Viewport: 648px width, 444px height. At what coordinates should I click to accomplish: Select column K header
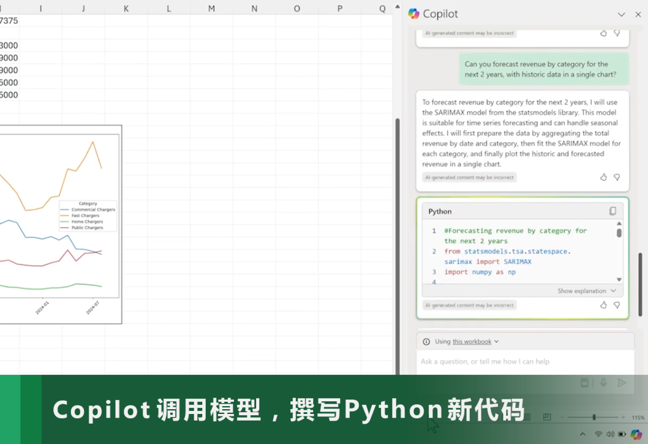click(126, 8)
